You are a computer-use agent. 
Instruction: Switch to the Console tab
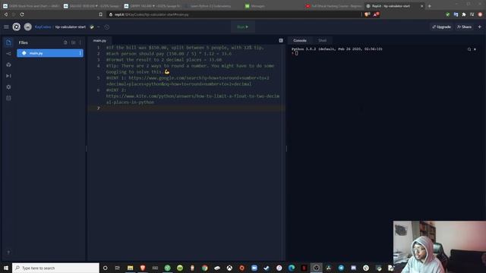coord(300,40)
